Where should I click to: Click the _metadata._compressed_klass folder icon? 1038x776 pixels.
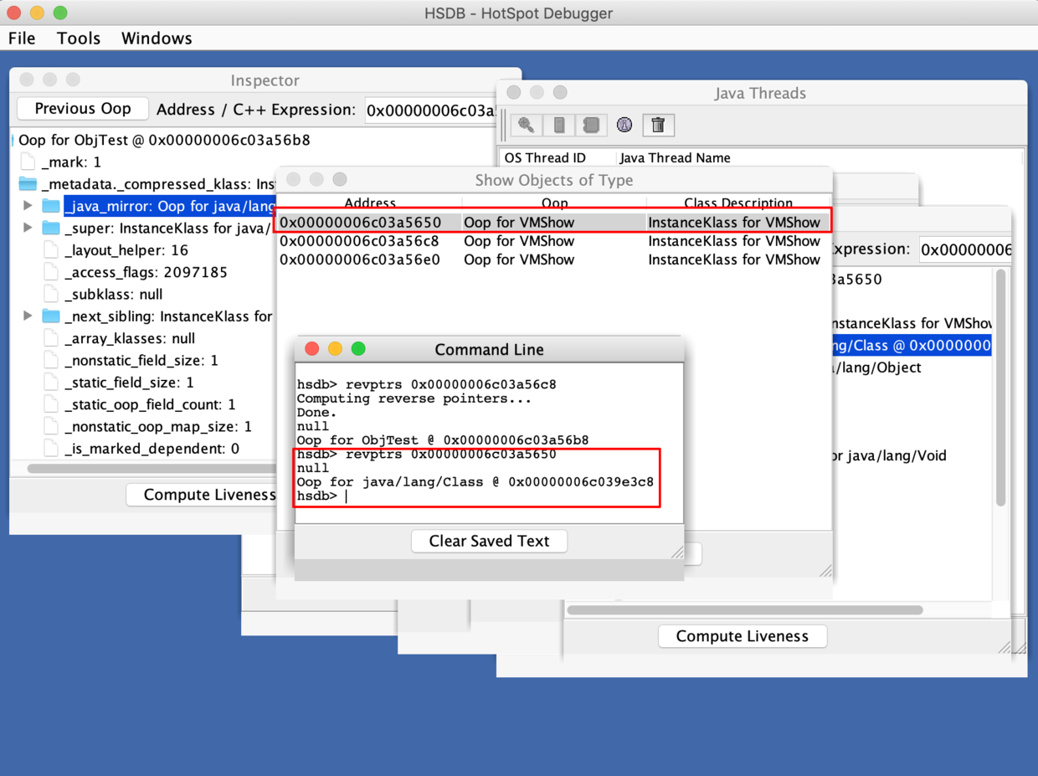click(28, 184)
